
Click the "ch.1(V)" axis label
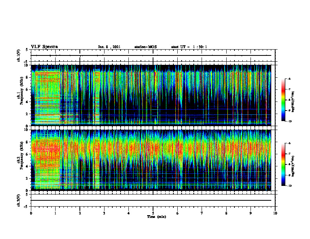19,55
